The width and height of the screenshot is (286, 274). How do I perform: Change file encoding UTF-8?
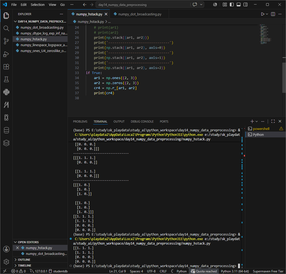151,271
